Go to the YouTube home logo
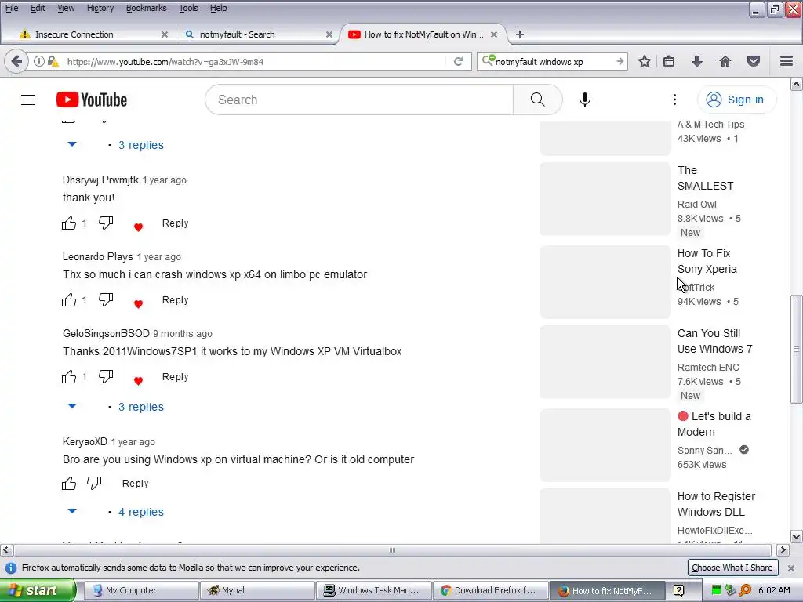Image resolution: width=803 pixels, height=602 pixels. pos(92,100)
